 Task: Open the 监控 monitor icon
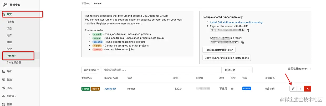(x=4, y=80)
